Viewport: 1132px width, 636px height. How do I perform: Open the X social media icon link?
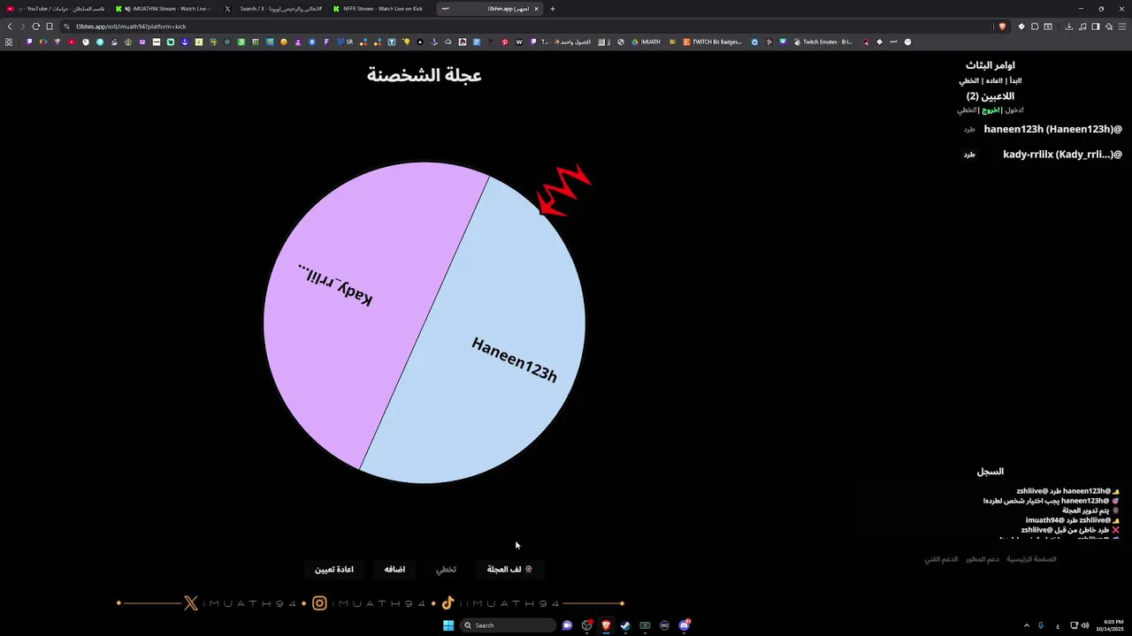point(191,603)
